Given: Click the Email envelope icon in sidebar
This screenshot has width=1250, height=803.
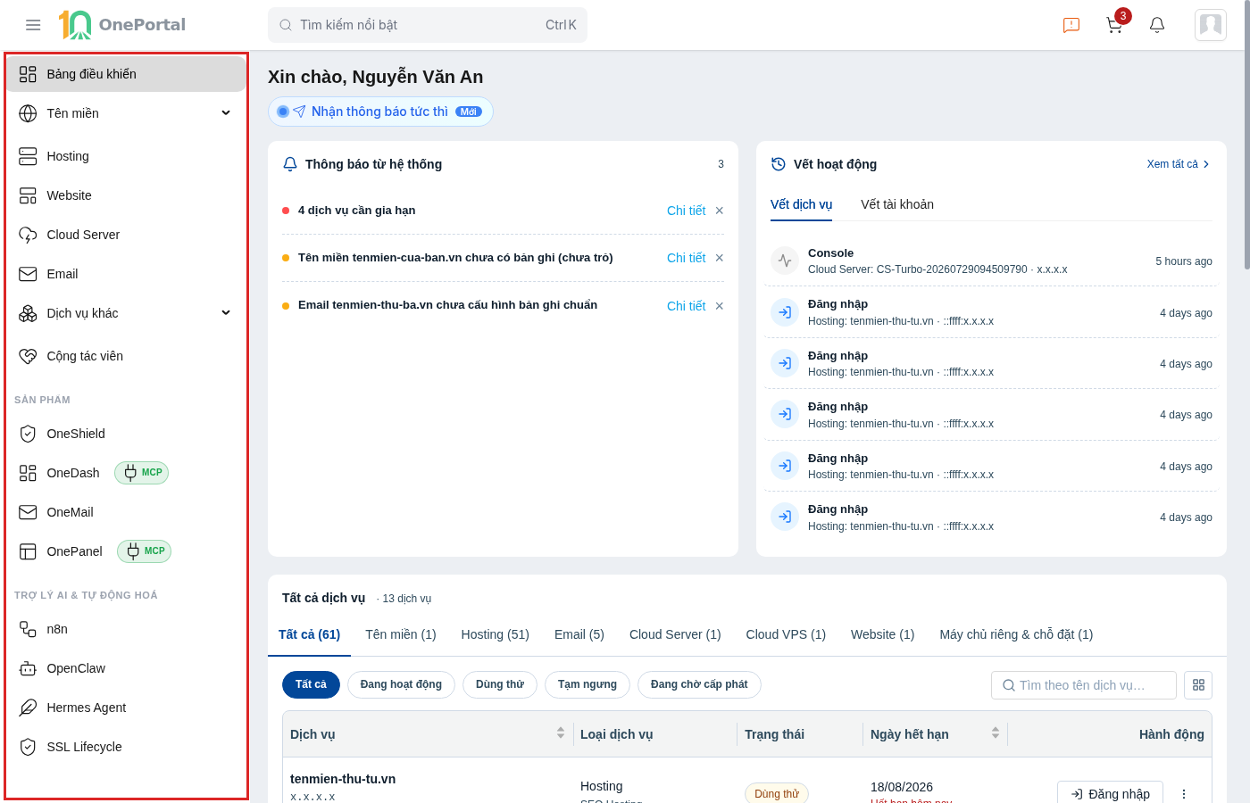Looking at the screenshot, I should coord(28,274).
